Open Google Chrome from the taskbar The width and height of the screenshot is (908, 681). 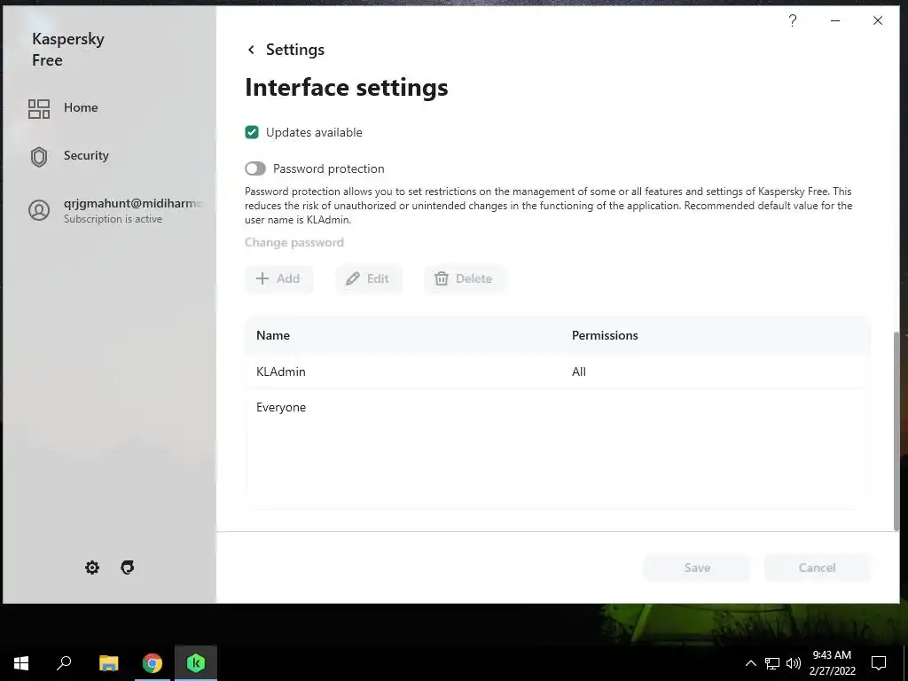coord(153,663)
